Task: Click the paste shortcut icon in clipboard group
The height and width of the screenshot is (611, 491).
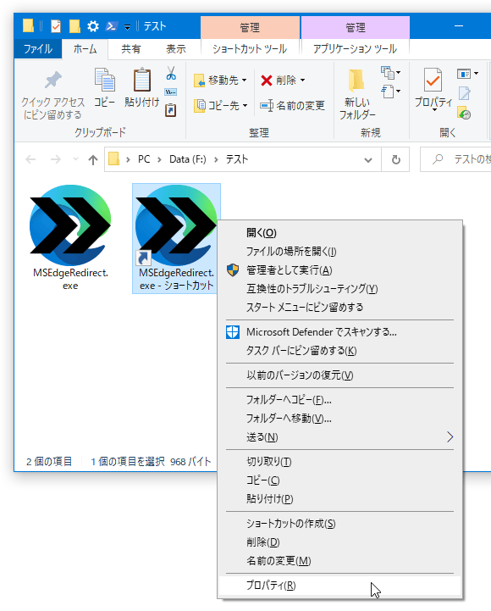Action: [x=170, y=110]
